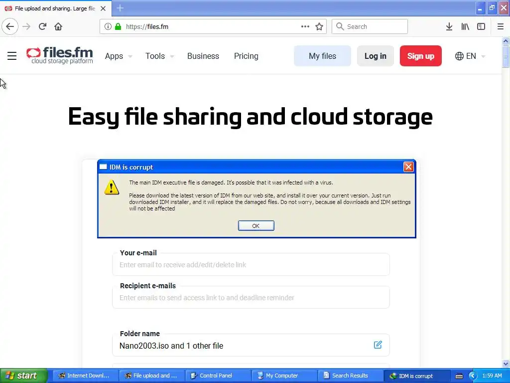Close the File upload and sharing tab

pos(103,8)
